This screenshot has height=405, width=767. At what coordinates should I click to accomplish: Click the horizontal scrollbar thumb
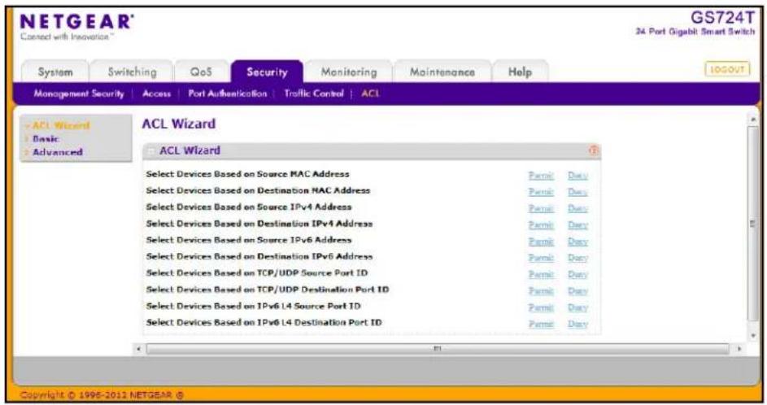point(438,349)
